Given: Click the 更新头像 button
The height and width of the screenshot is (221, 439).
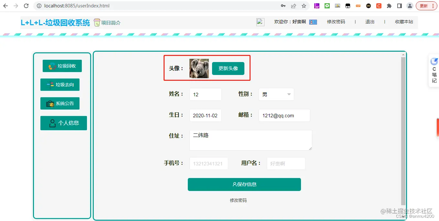Looking at the screenshot, I should 228,68.
